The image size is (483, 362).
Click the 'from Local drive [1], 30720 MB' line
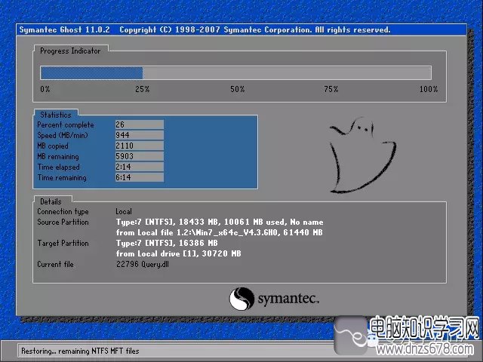(x=179, y=253)
